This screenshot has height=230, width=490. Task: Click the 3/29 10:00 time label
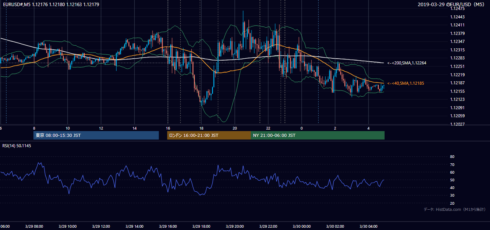tap(67, 226)
